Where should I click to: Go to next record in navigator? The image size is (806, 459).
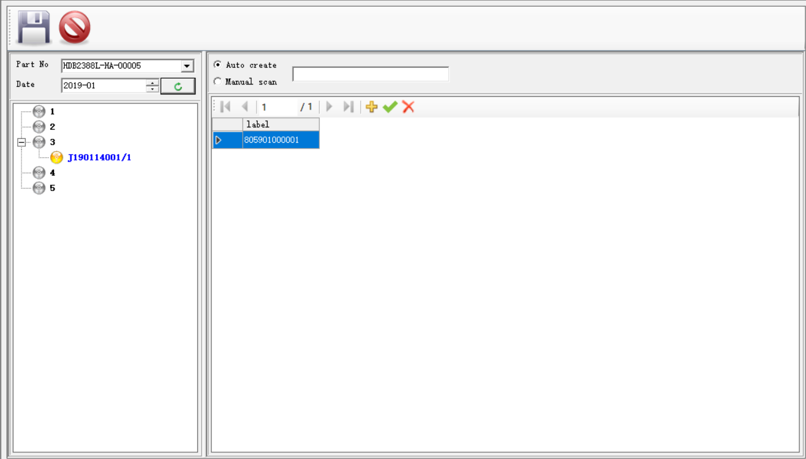tap(330, 107)
